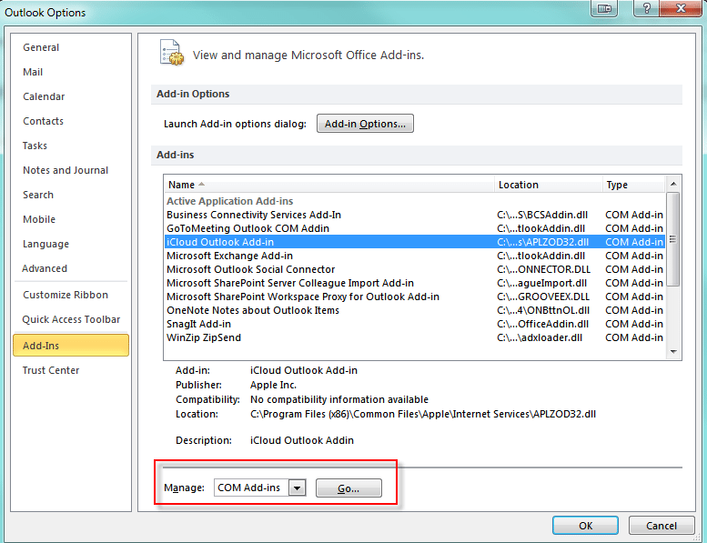Select Microsoft Exchange Add-in row

click(415, 256)
